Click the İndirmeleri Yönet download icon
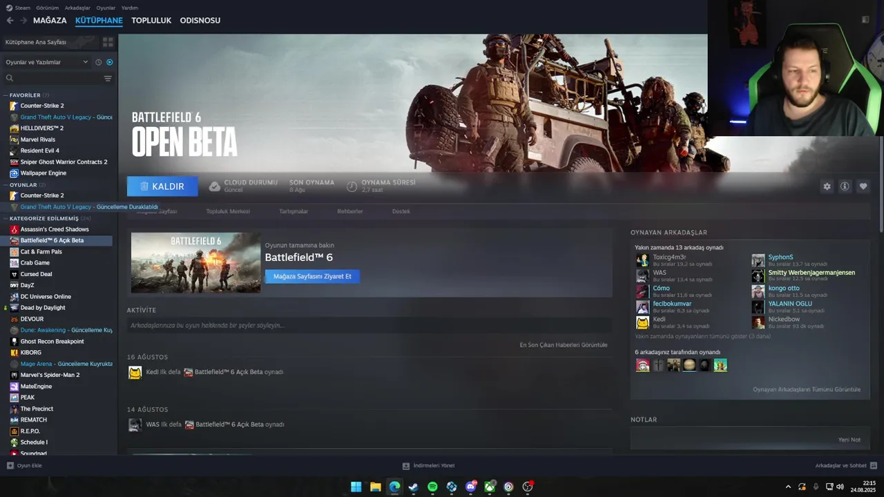 [406, 466]
